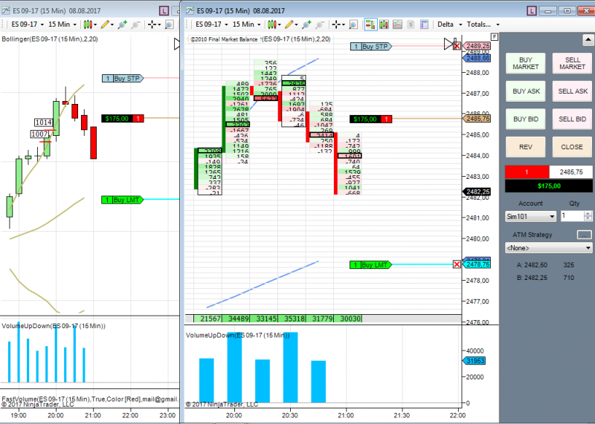The height and width of the screenshot is (424, 595).
Task: Click the SELL BID button
Action: click(x=572, y=120)
